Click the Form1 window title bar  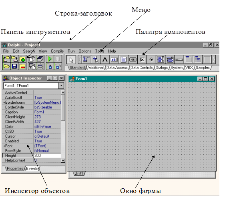pyautogui.click(x=142, y=79)
